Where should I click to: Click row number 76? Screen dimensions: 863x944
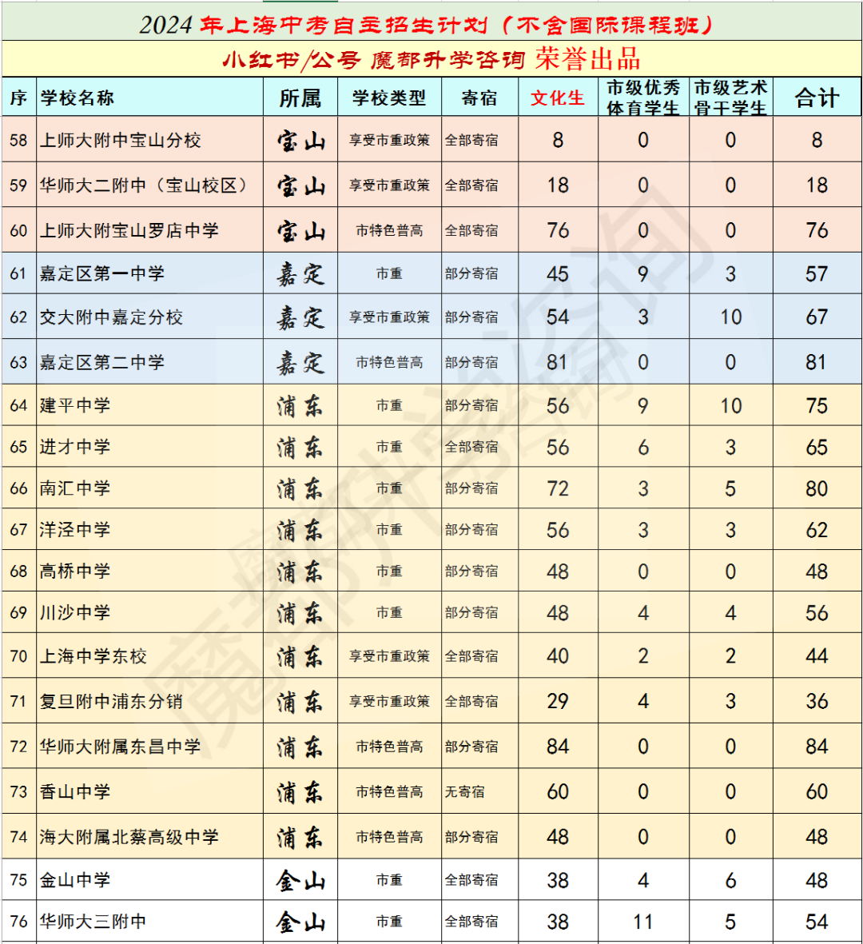coord(18,921)
